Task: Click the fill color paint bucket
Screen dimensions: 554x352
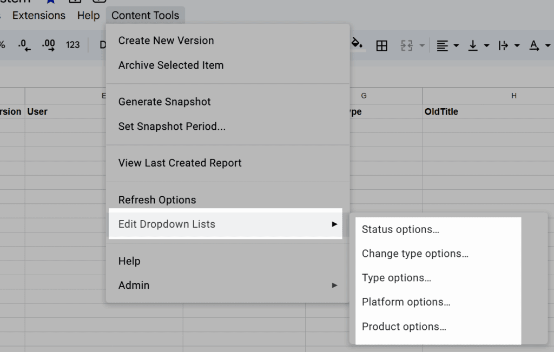Action: pos(357,44)
